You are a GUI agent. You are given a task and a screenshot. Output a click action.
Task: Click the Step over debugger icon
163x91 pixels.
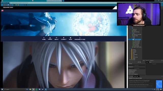tap(131, 62)
